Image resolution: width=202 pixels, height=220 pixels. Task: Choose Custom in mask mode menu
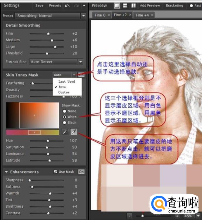64,92
